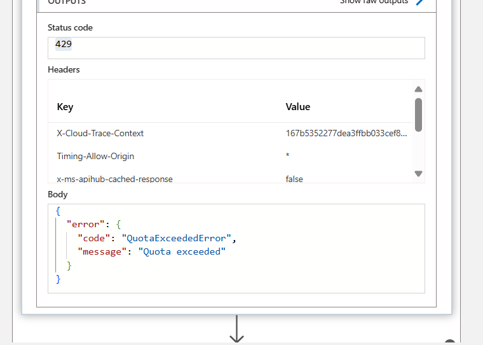Click the Body section label
Image resolution: width=483 pixels, height=345 pixels.
pyautogui.click(x=58, y=194)
